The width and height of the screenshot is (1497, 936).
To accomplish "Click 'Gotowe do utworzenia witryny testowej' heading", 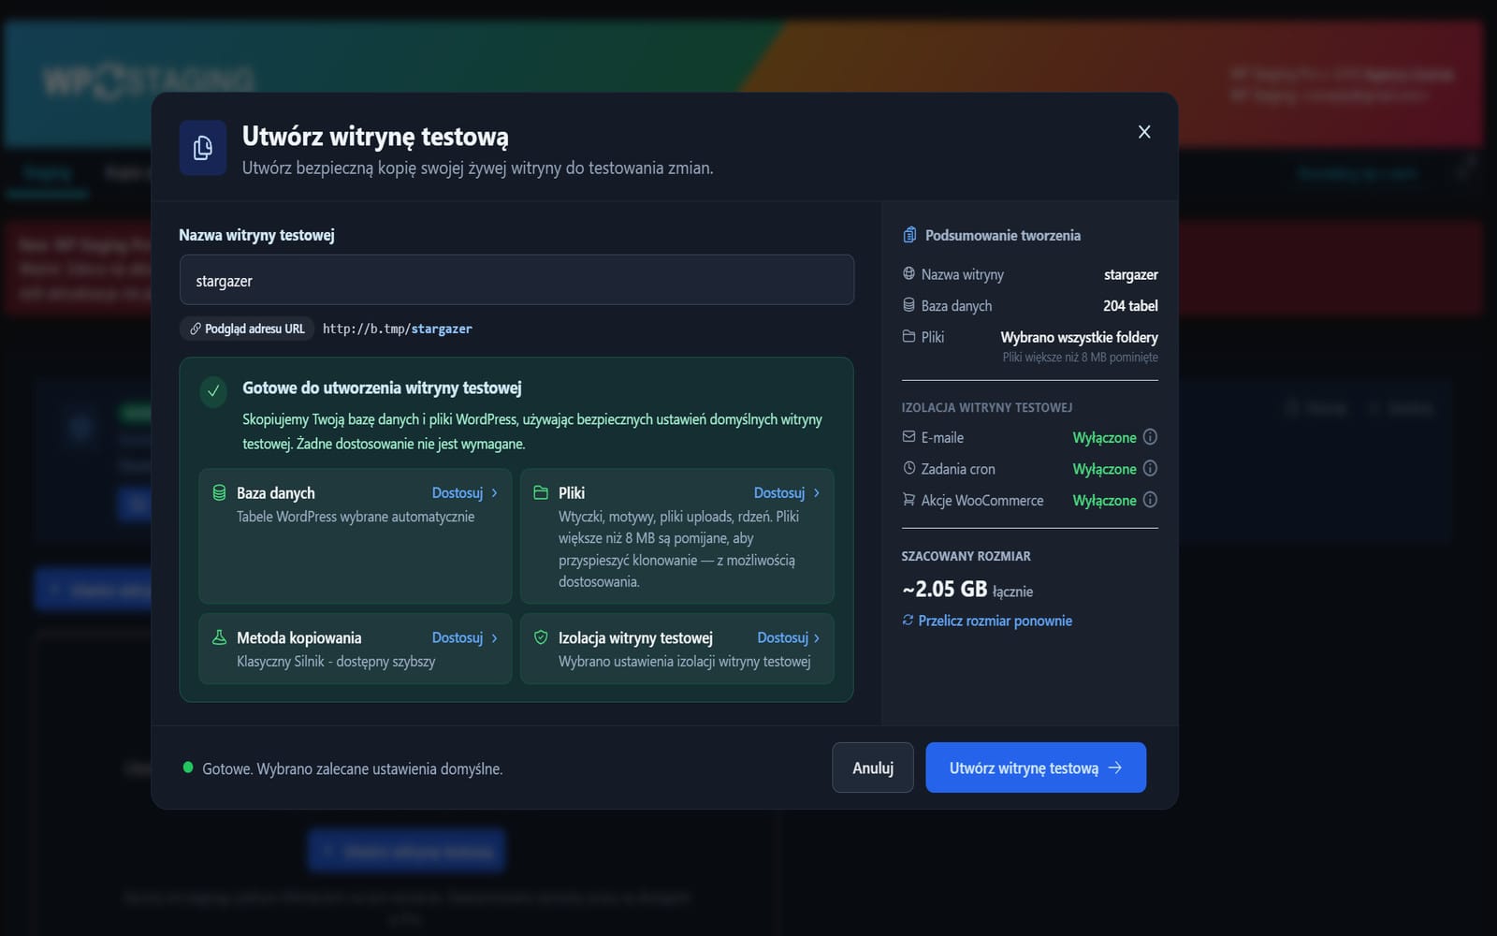I will click(382, 388).
